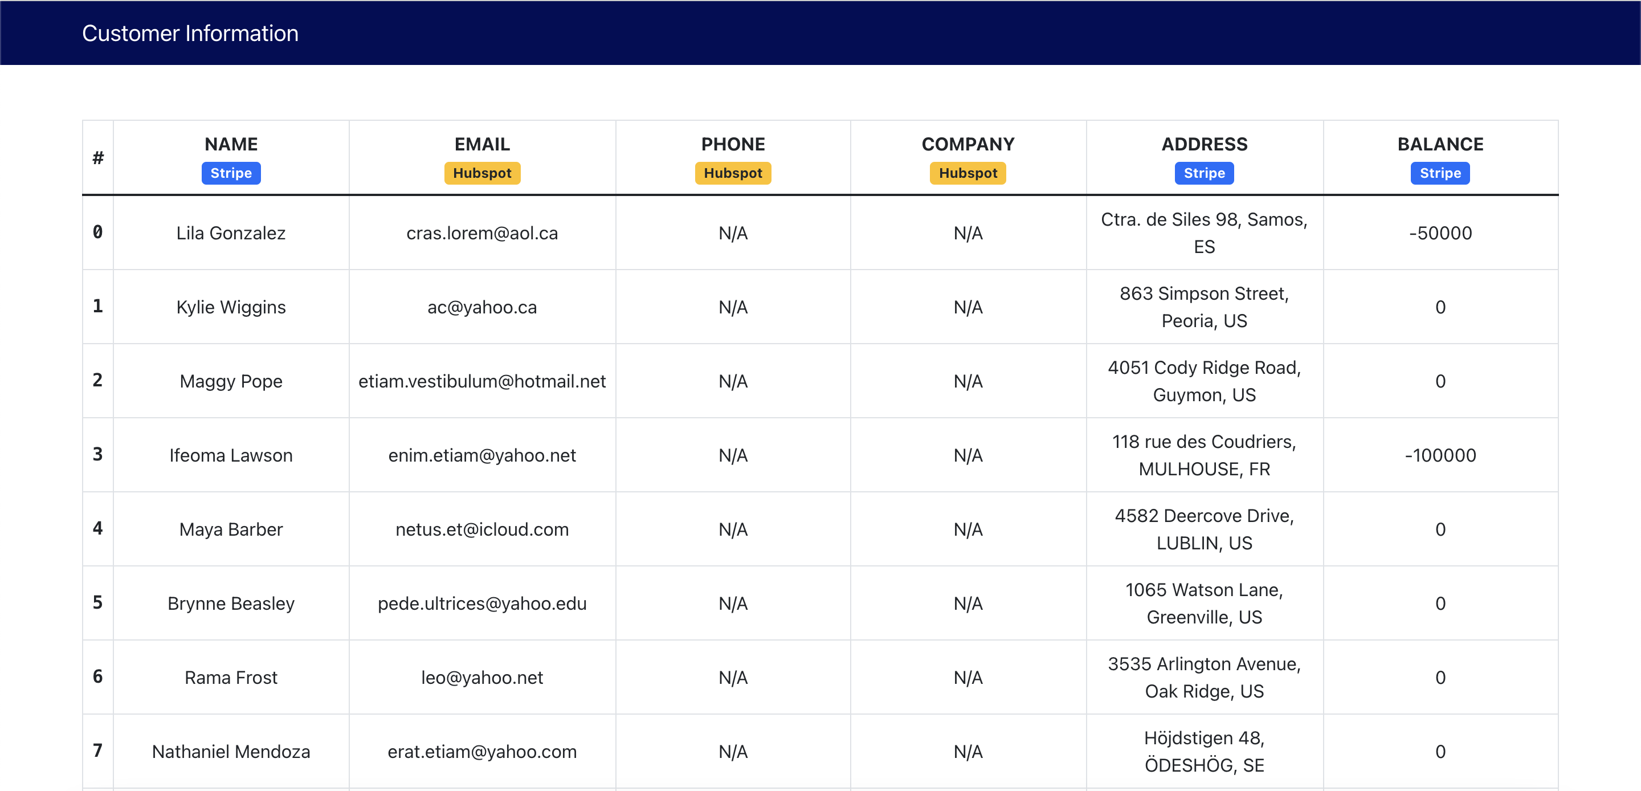Click the NAME column header
Viewport: 1641px width, 791px height.
[x=231, y=144]
